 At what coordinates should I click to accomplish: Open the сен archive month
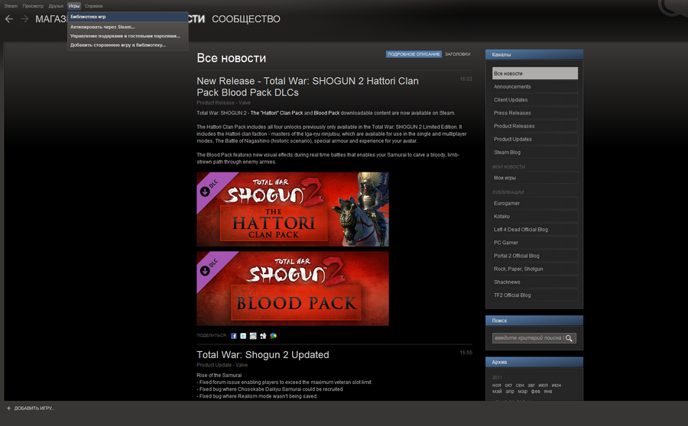click(x=520, y=386)
